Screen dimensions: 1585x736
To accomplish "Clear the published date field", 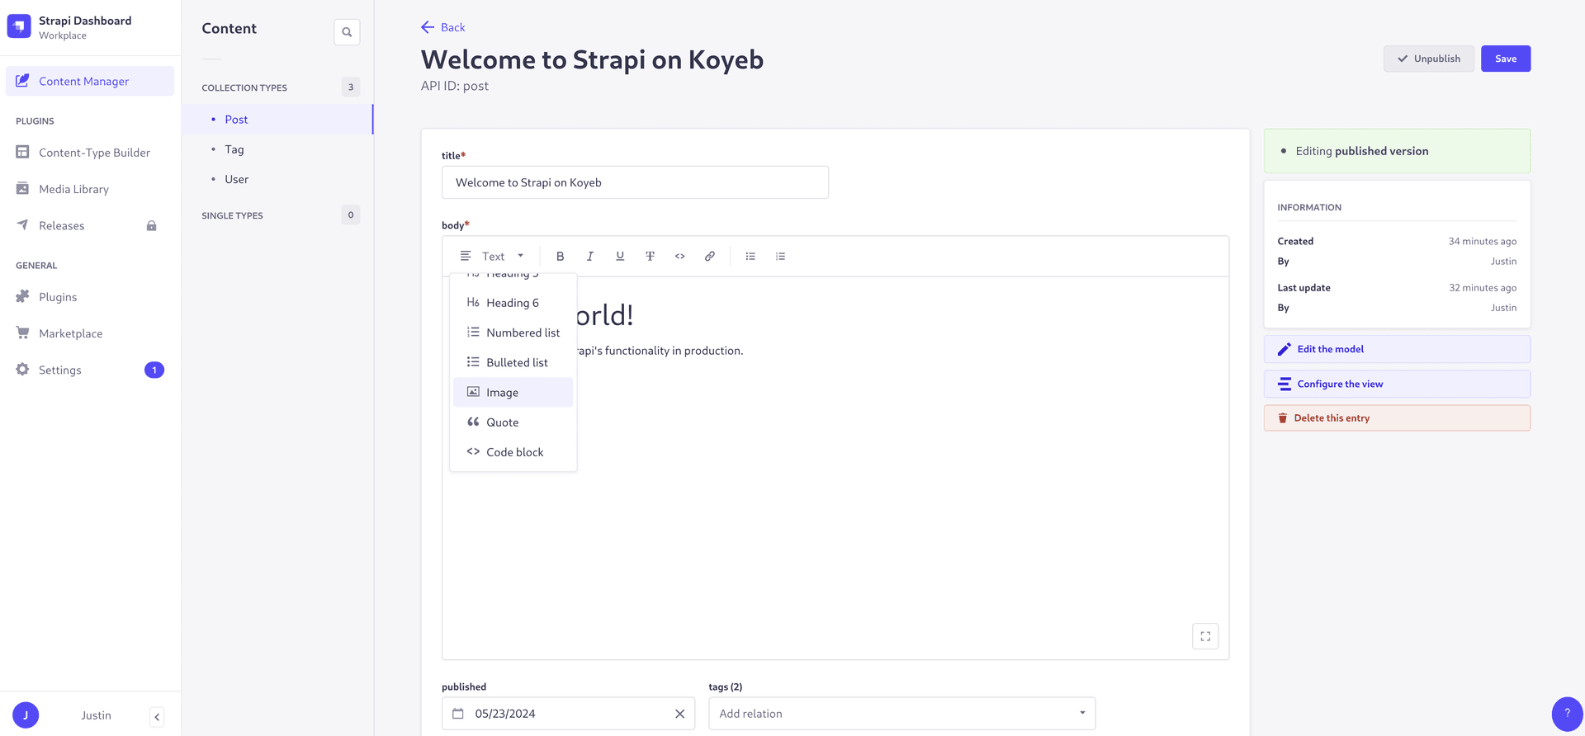I will click(x=679, y=714).
